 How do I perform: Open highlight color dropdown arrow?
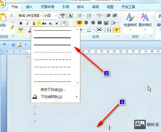pyautogui.click(x=25, y=30)
